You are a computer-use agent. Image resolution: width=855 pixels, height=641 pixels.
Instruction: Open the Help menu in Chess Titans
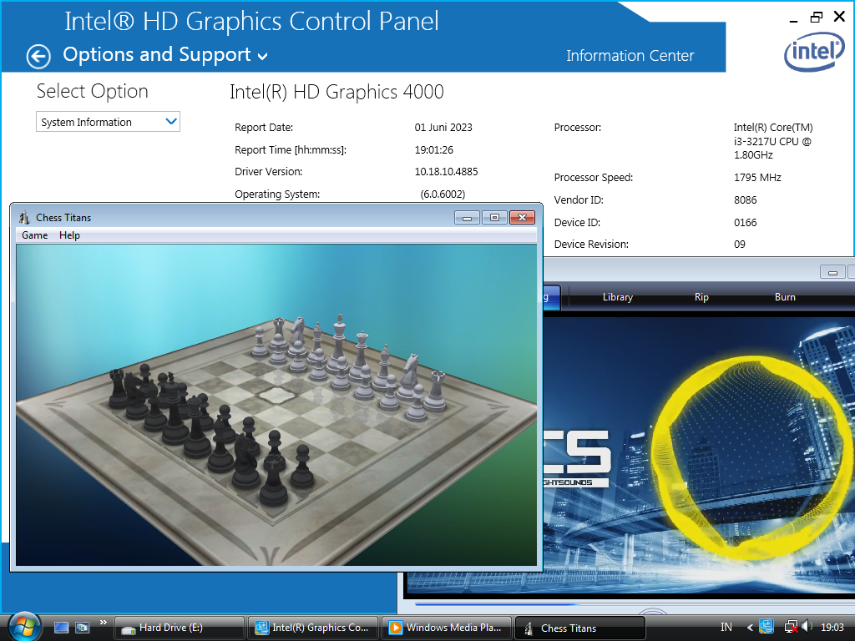point(69,235)
